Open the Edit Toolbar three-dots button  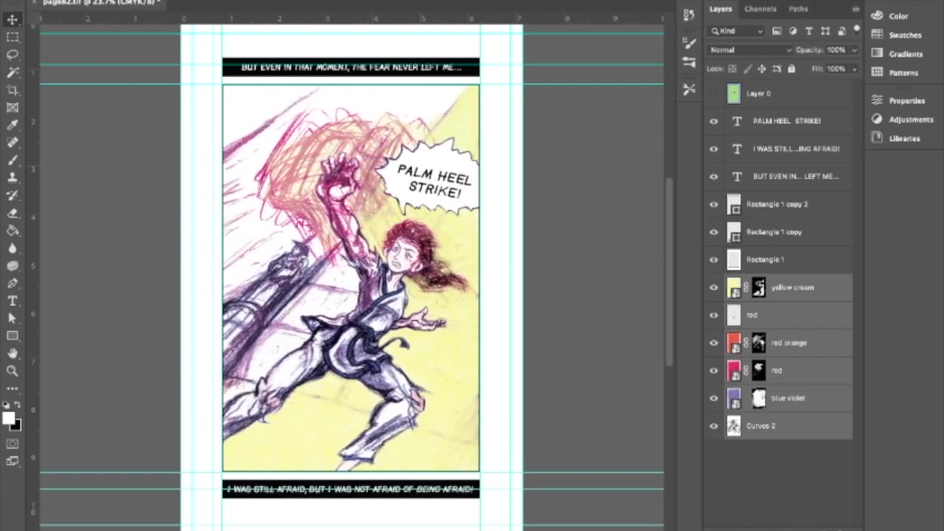13,388
